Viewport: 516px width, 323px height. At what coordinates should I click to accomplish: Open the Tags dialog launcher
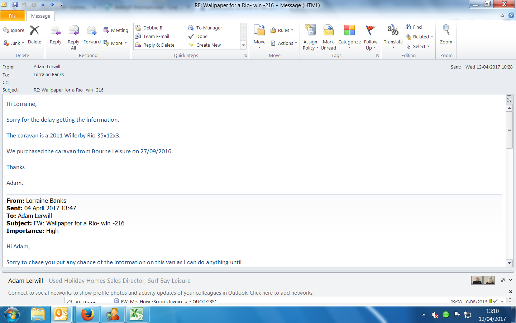pyautogui.click(x=377, y=56)
